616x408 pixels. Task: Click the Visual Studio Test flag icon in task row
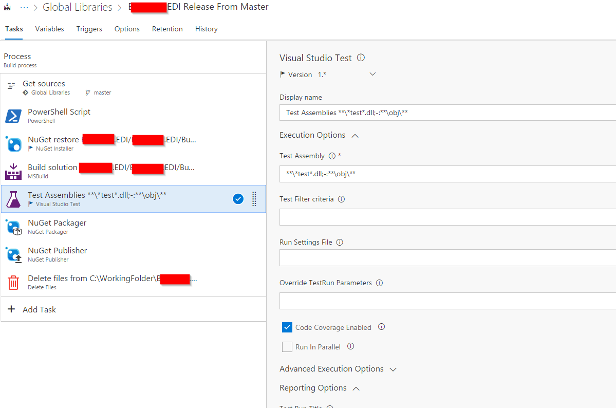coord(31,204)
